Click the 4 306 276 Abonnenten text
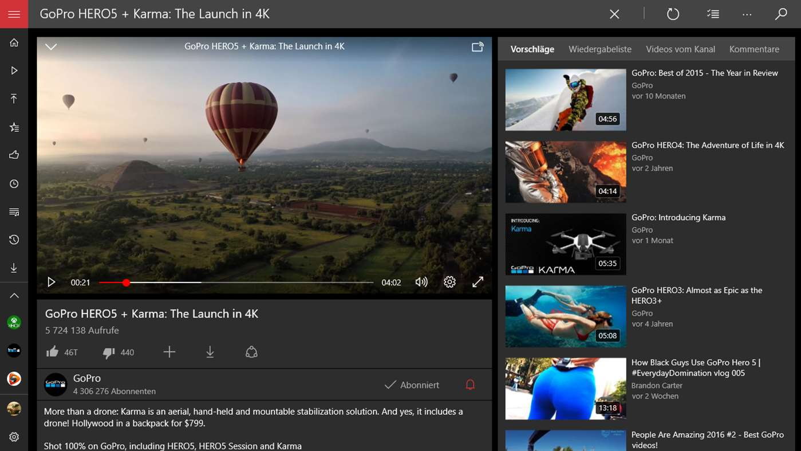The image size is (801, 451). (115, 391)
